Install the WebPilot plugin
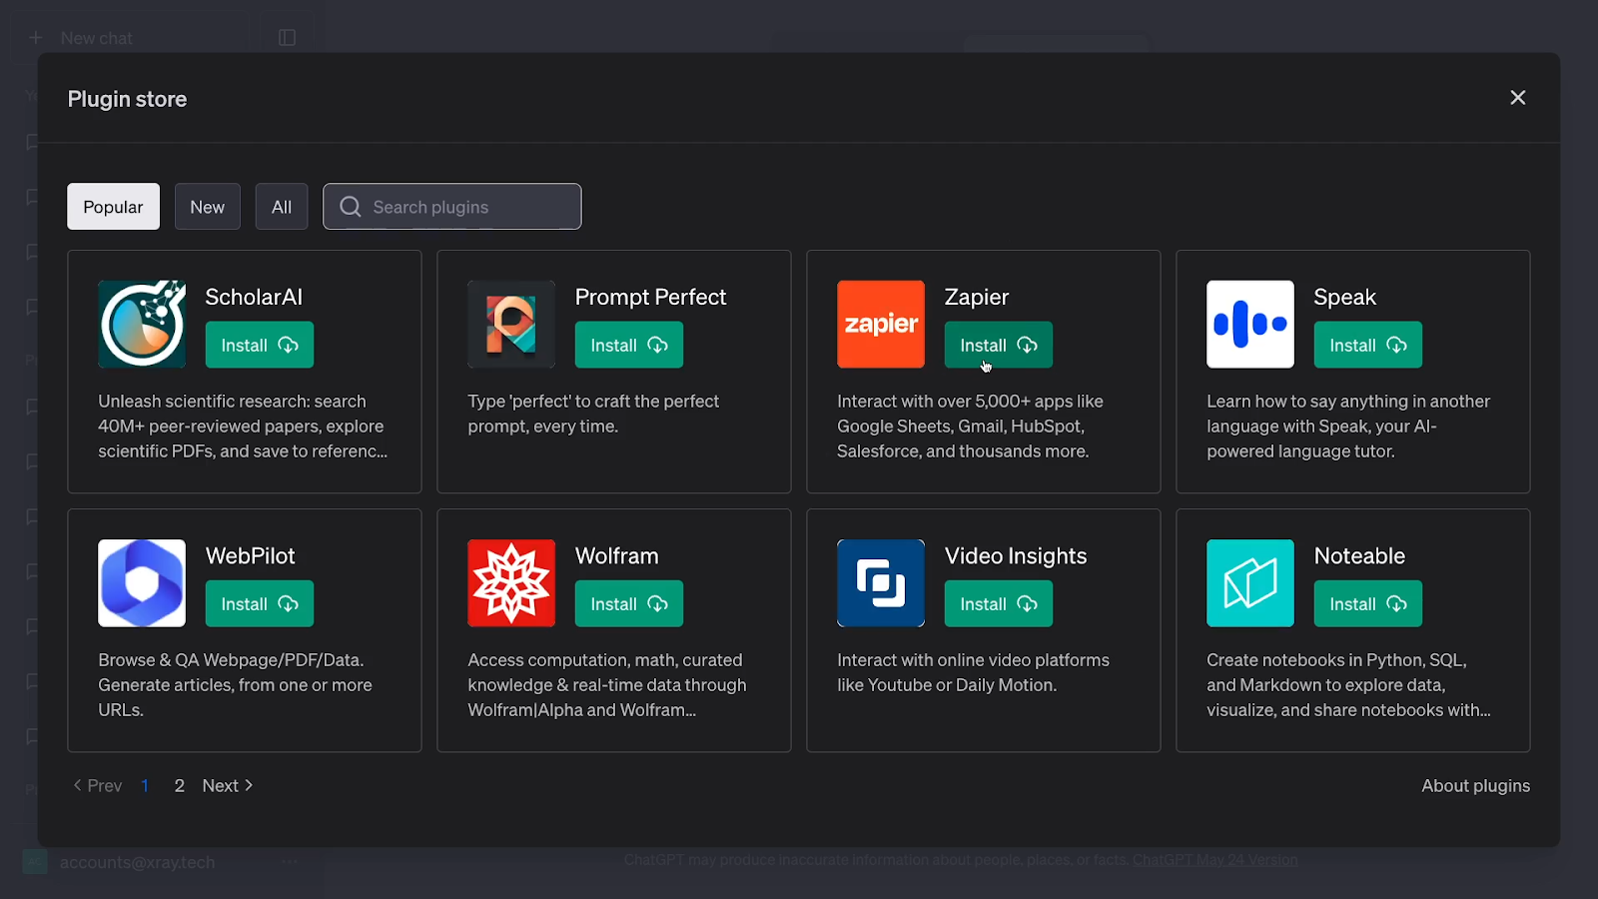 tap(260, 603)
